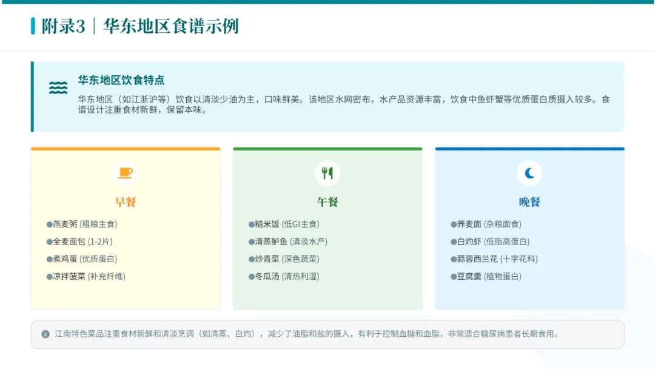The height and width of the screenshot is (369, 655).
Task: Click the 晚餐 card heading
Action: (529, 202)
